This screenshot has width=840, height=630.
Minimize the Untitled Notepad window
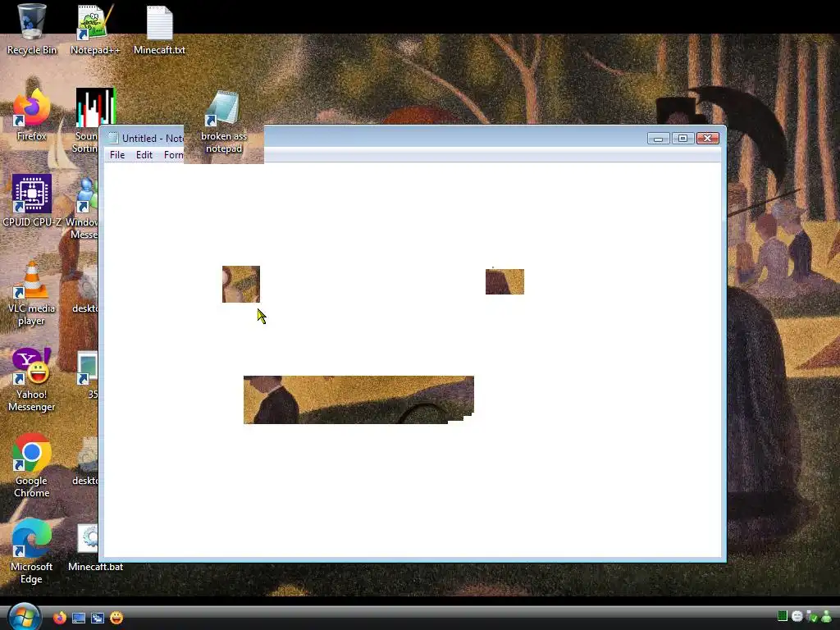point(659,138)
